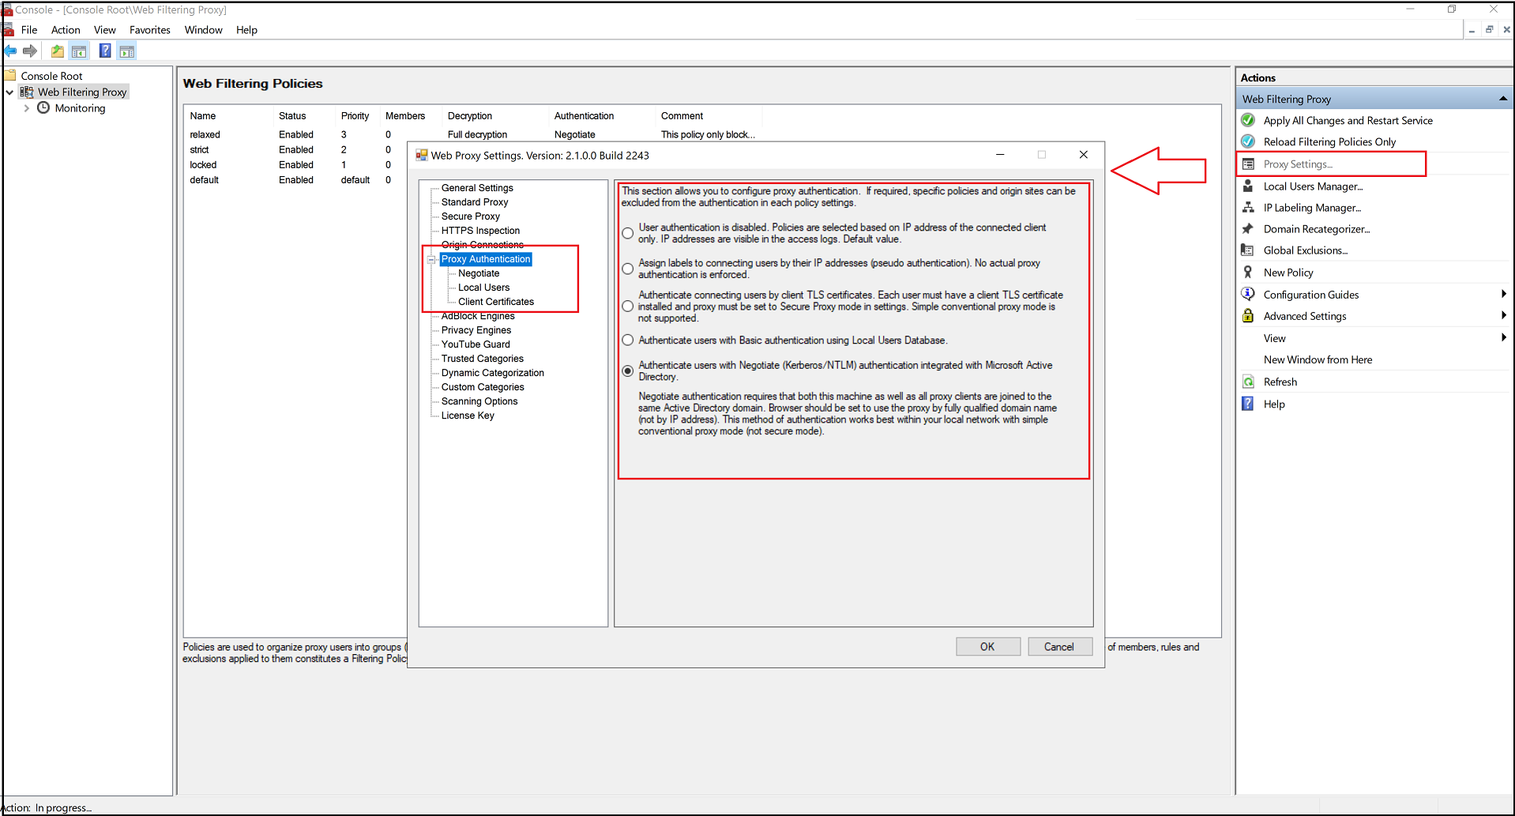Select Basic authentication Local Users radio
Image resolution: width=1515 pixels, height=816 pixels.
[628, 340]
